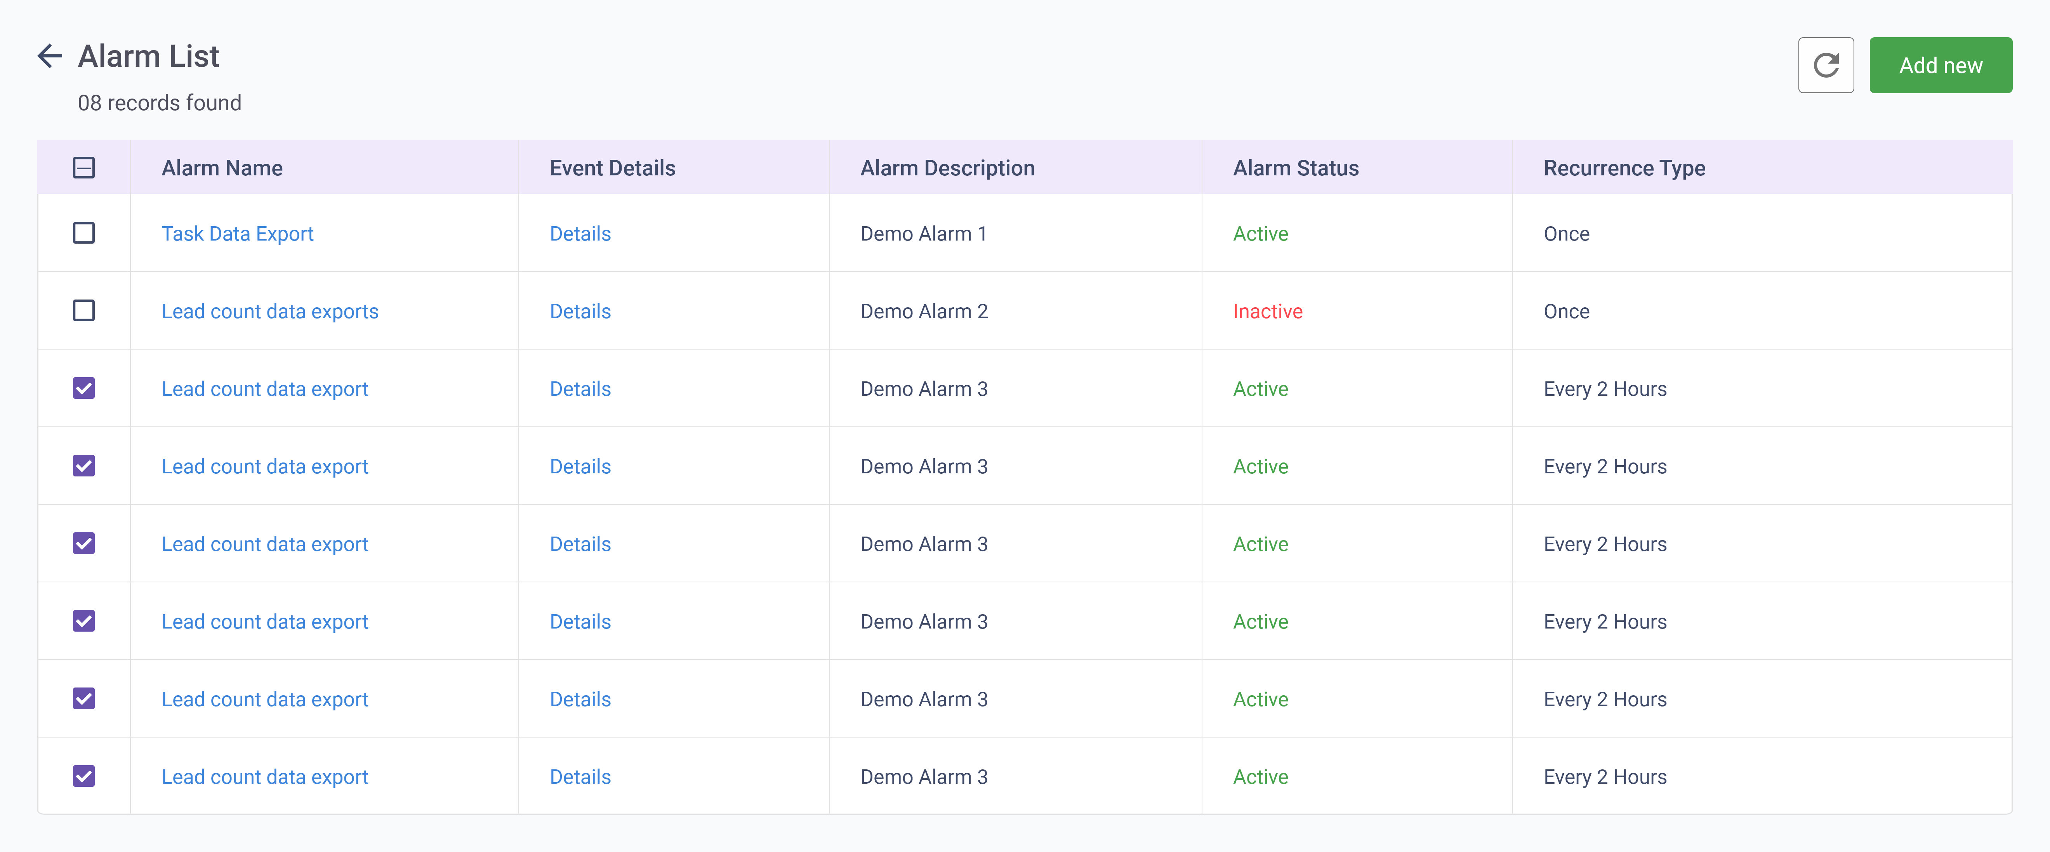Image resolution: width=2050 pixels, height=852 pixels.
Task: Click the Alarm Description column header
Action: point(947,168)
